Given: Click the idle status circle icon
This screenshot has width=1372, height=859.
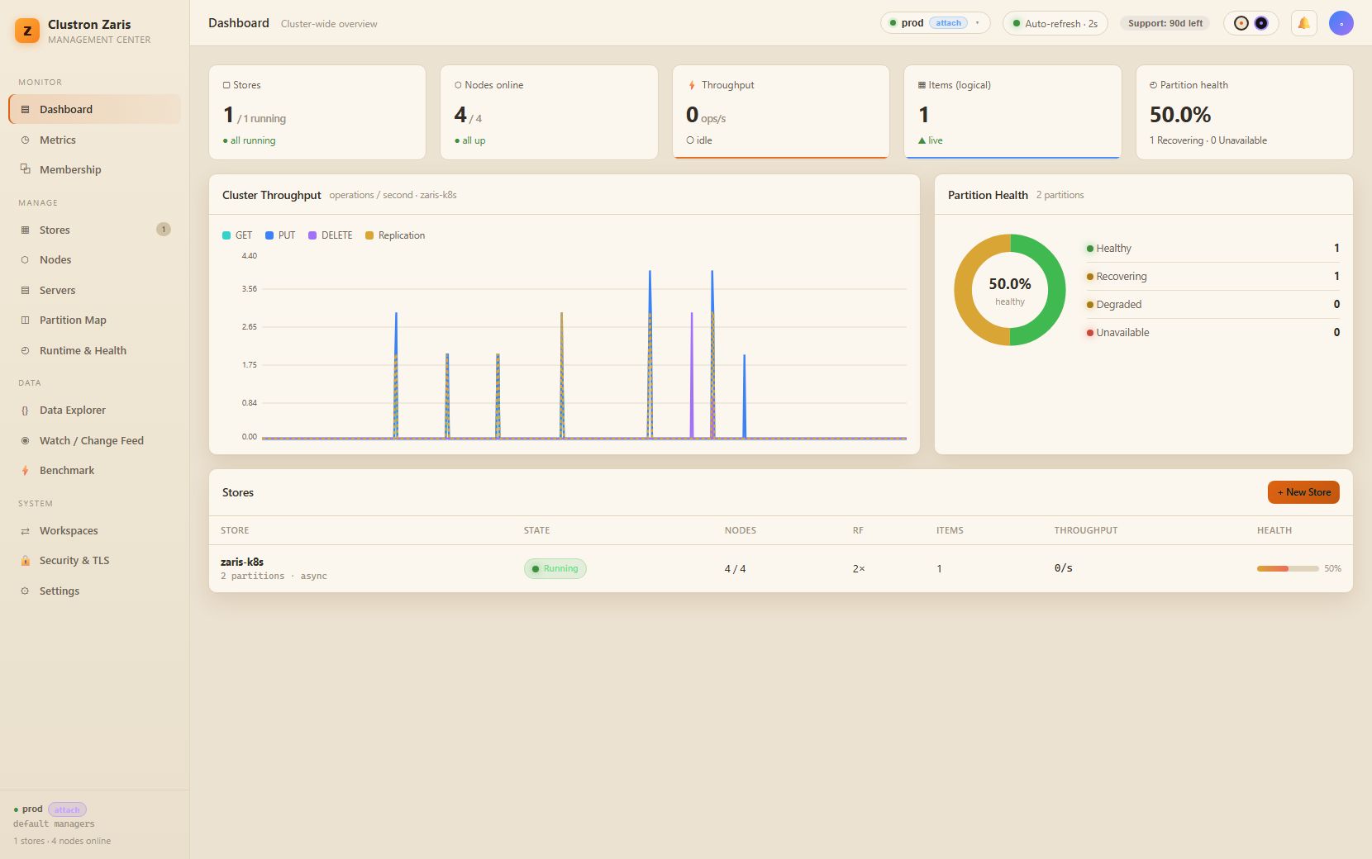Looking at the screenshot, I should [x=690, y=140].
